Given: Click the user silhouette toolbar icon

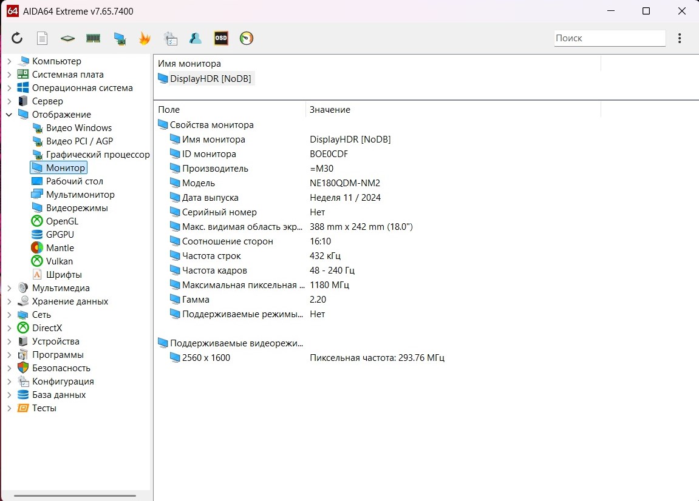Looking at the screenshot, I should [195, 38].
